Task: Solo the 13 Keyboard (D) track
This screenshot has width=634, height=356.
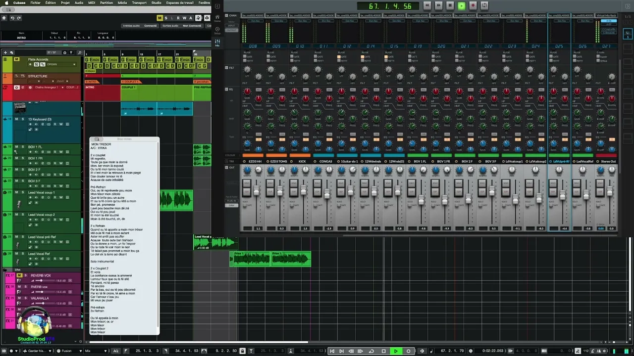Action: coord(22,119)
